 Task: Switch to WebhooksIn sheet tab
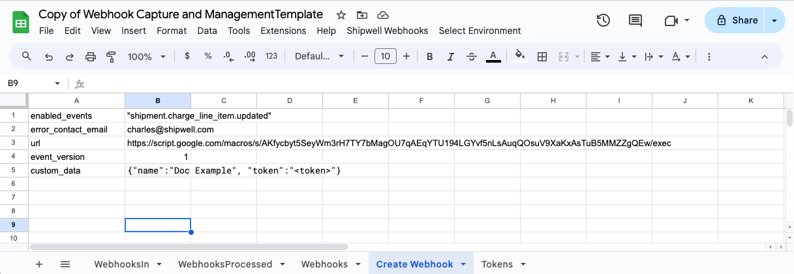pyautogui.click(x=121, y=264)
